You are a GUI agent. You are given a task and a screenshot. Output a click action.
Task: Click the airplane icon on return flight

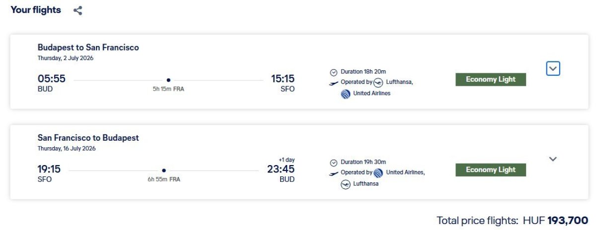coord(334,173)
